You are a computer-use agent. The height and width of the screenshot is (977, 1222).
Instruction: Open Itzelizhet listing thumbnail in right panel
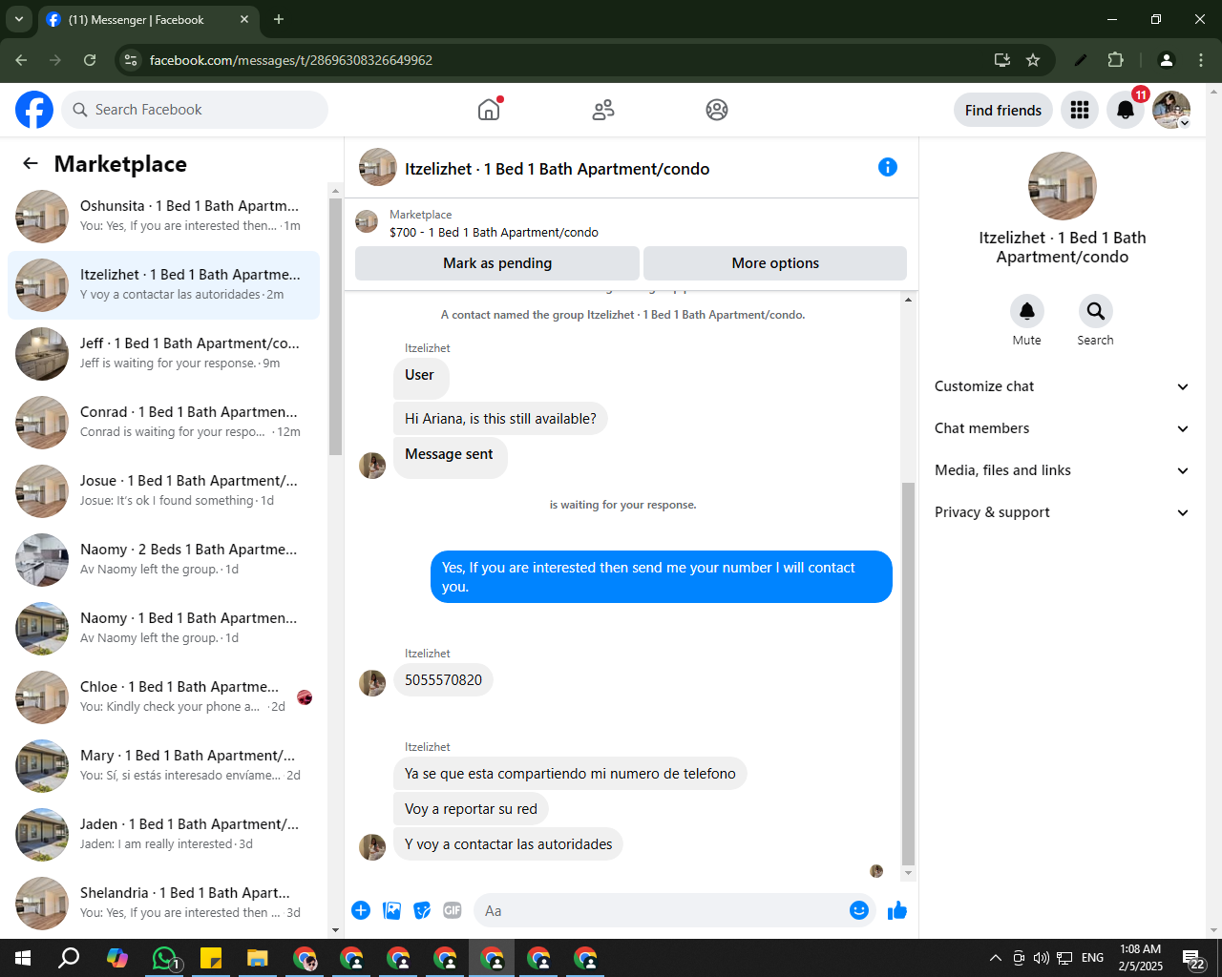coord(1062,186)
